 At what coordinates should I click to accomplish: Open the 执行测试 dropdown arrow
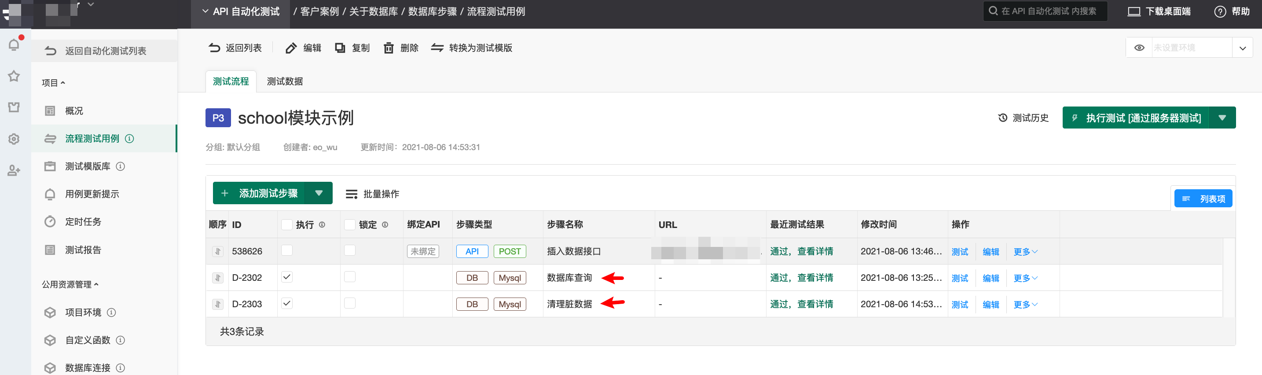pos(1222,118)
